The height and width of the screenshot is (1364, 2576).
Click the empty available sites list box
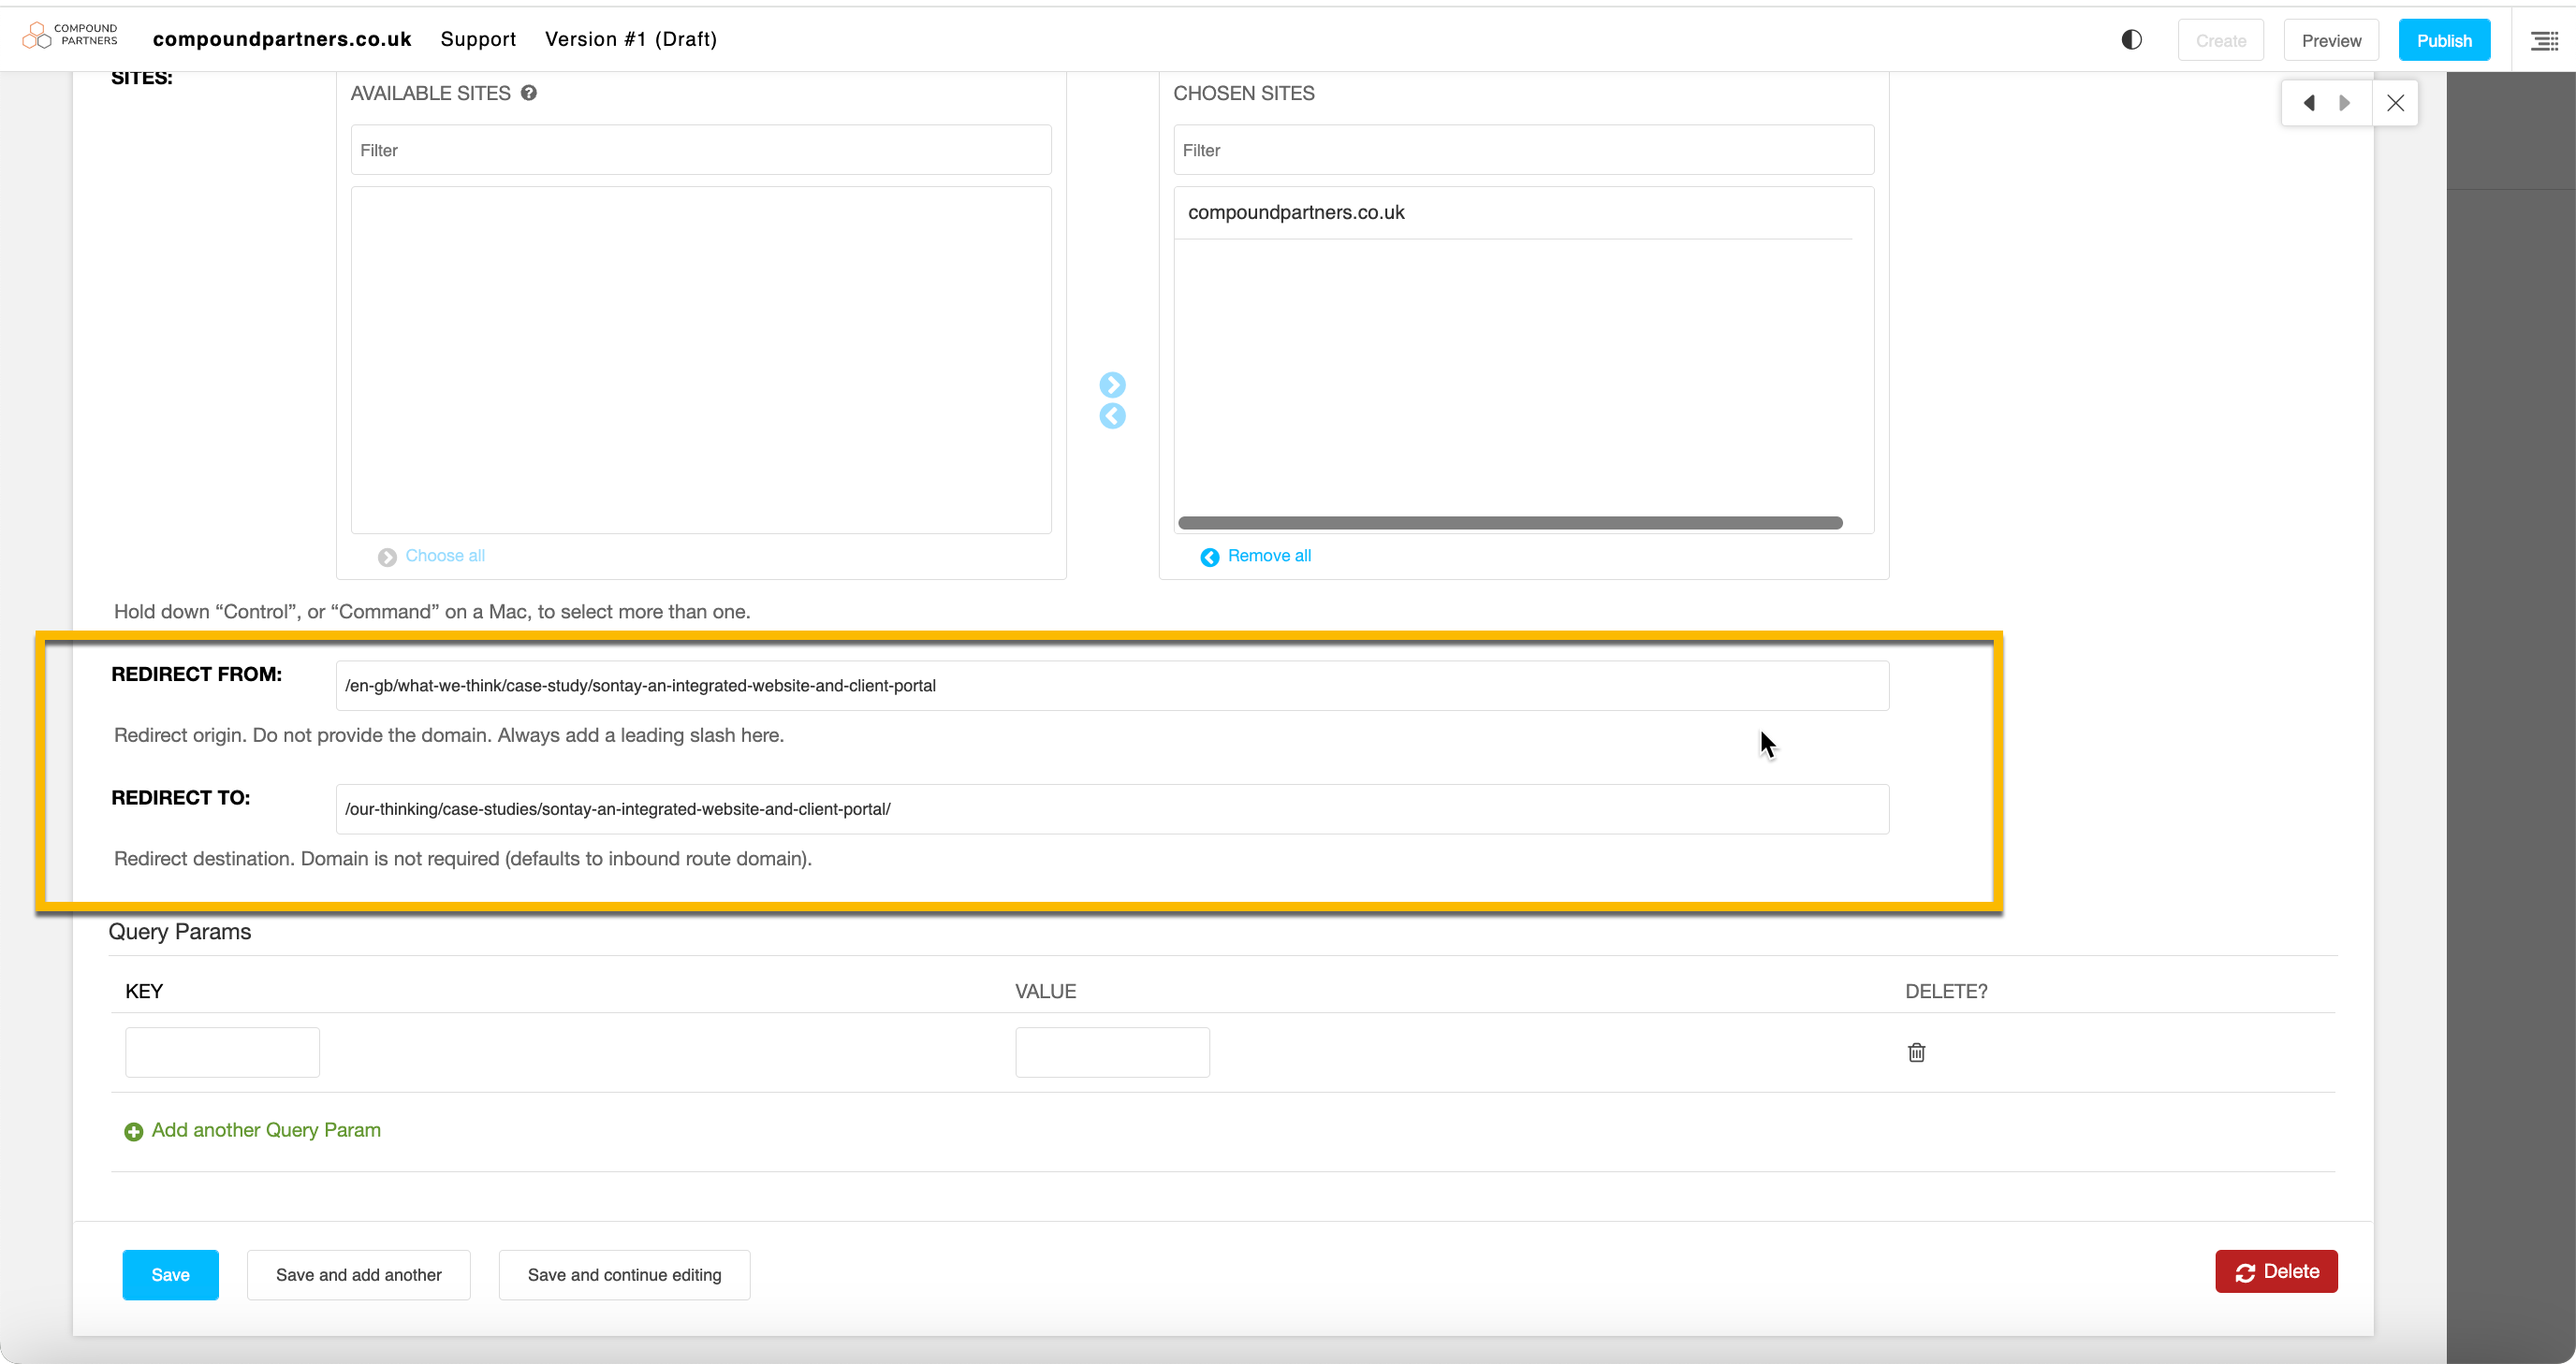point(701,360)
